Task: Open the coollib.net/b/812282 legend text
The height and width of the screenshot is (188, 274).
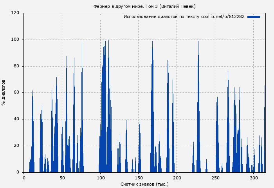Action: 184,17
